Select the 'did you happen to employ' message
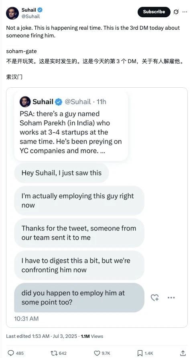This screenshot has width=193, height=358. point(79,298)
